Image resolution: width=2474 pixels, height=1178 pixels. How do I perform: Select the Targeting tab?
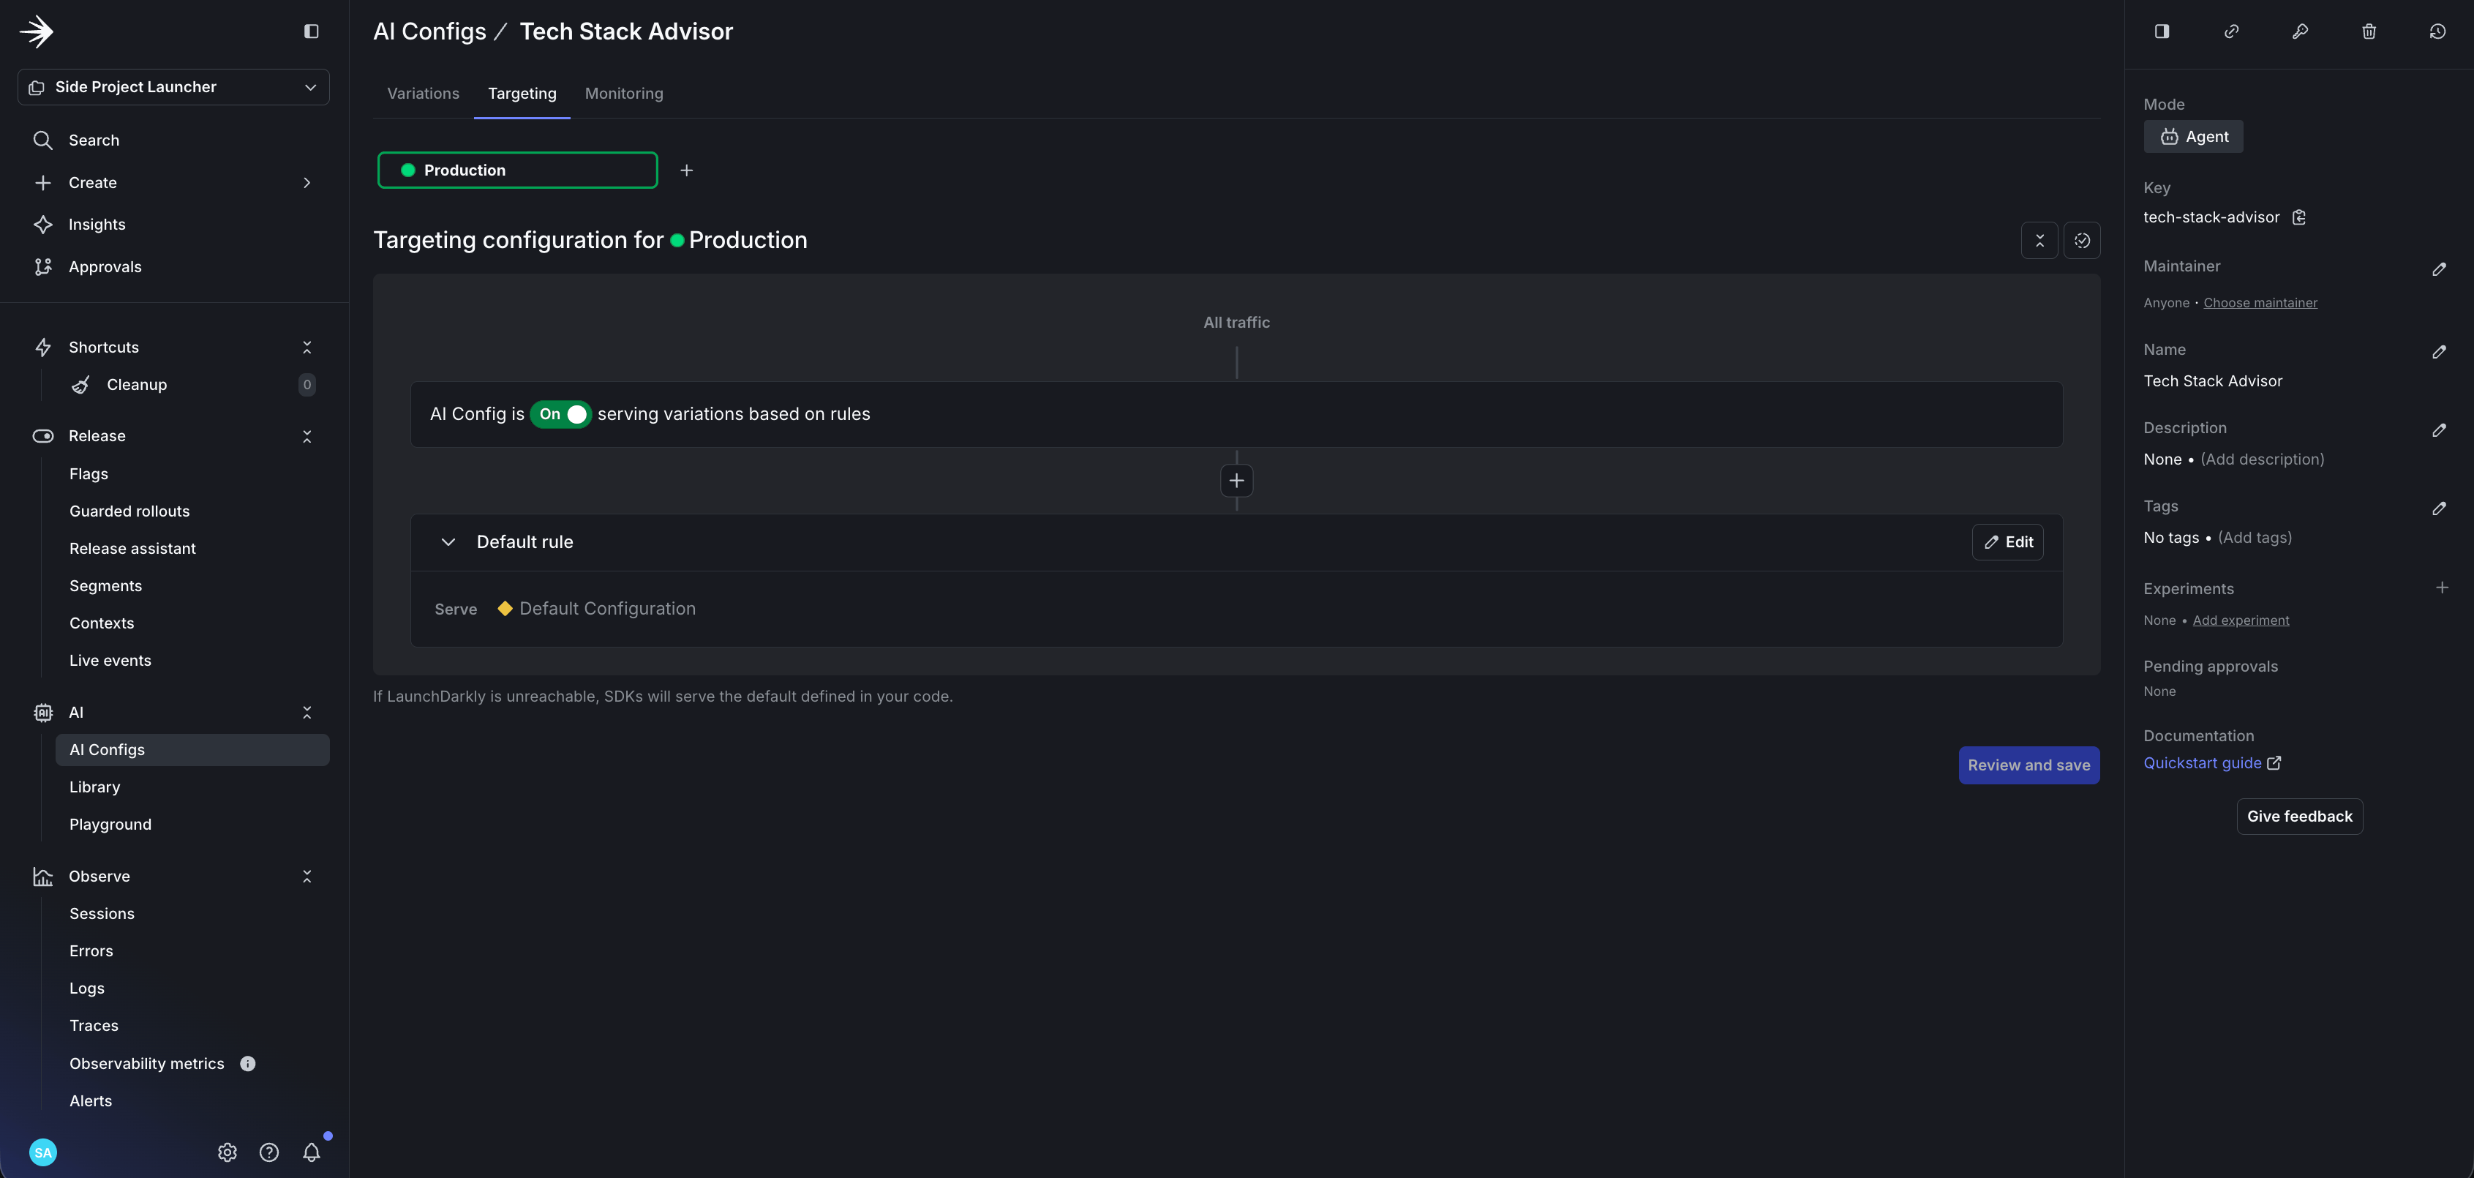(522, 93)
